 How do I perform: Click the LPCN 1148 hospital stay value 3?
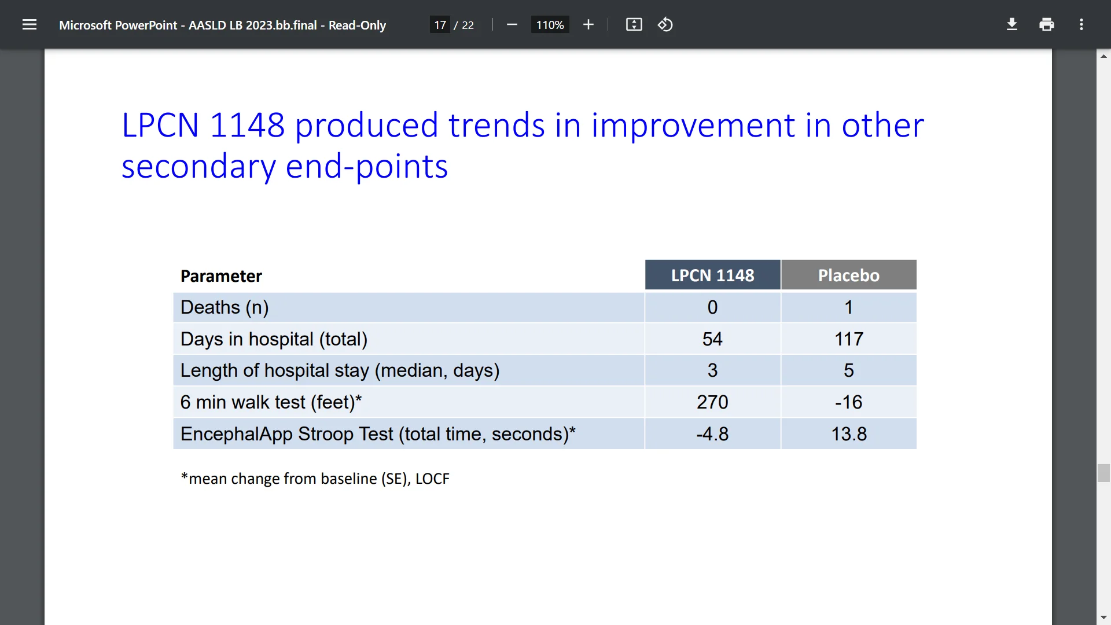point(712,370)
